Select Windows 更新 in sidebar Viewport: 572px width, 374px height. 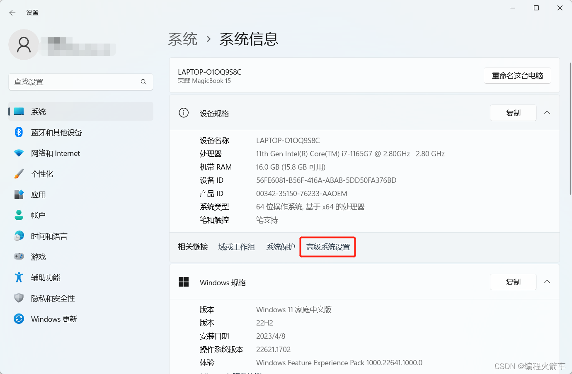81,319
